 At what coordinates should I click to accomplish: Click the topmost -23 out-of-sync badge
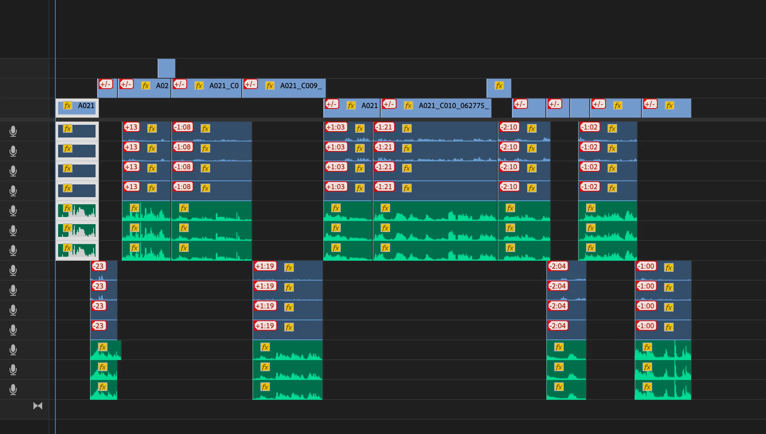99,266
